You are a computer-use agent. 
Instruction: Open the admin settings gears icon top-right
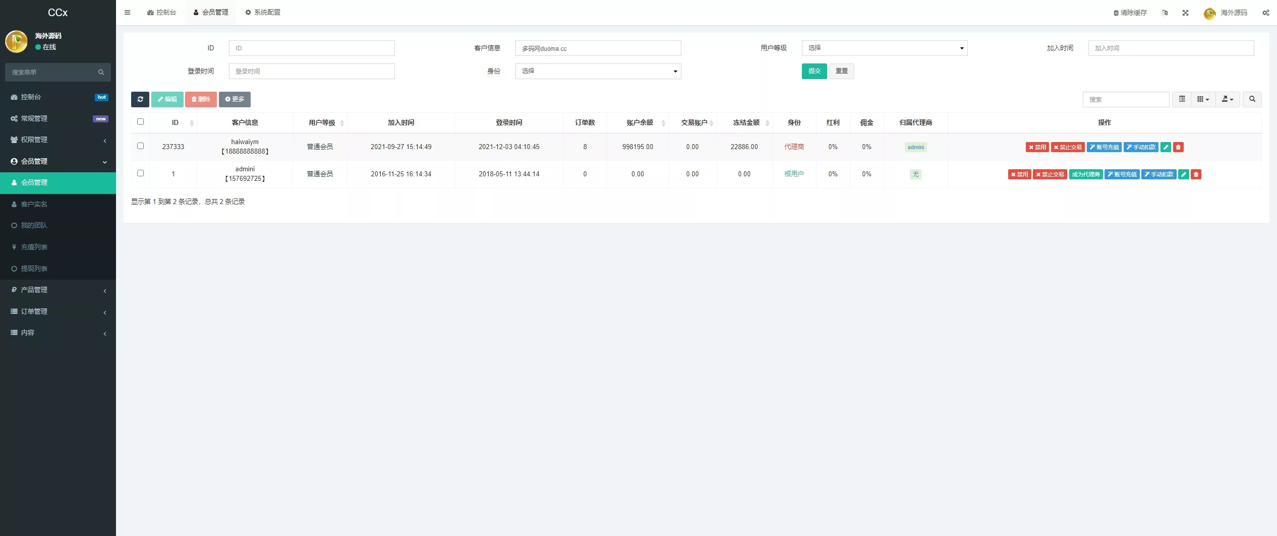[1265, 13]
